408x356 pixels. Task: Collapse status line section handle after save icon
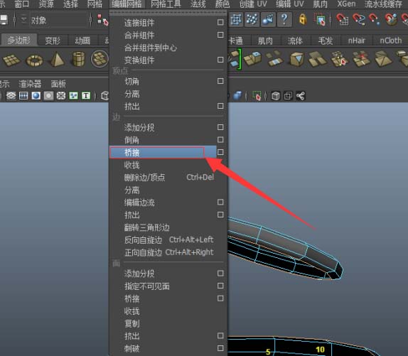click(14, 20)
